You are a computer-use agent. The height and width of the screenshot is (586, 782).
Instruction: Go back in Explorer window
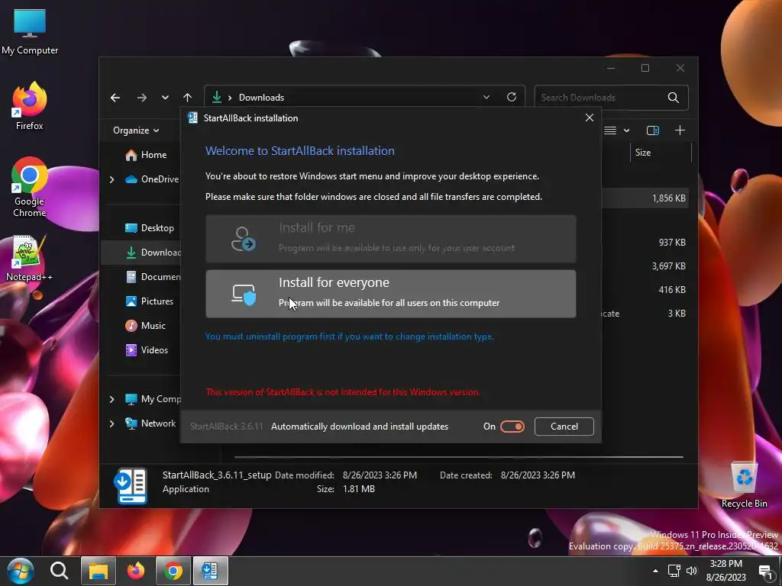click(115, 98)
